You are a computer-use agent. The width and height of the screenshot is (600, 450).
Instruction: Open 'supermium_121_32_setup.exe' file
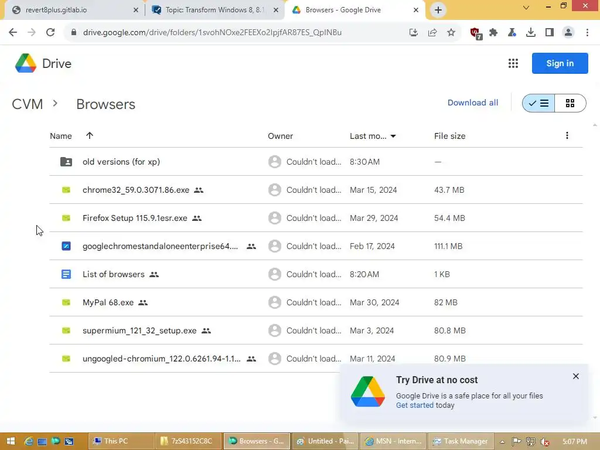coord(139,330)
